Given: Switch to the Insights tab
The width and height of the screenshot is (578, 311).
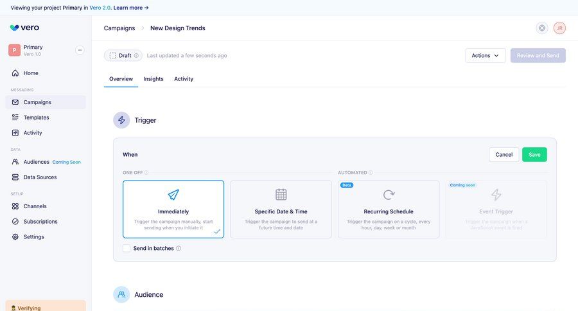Looking at the screenshot, I should pos(153,79).
